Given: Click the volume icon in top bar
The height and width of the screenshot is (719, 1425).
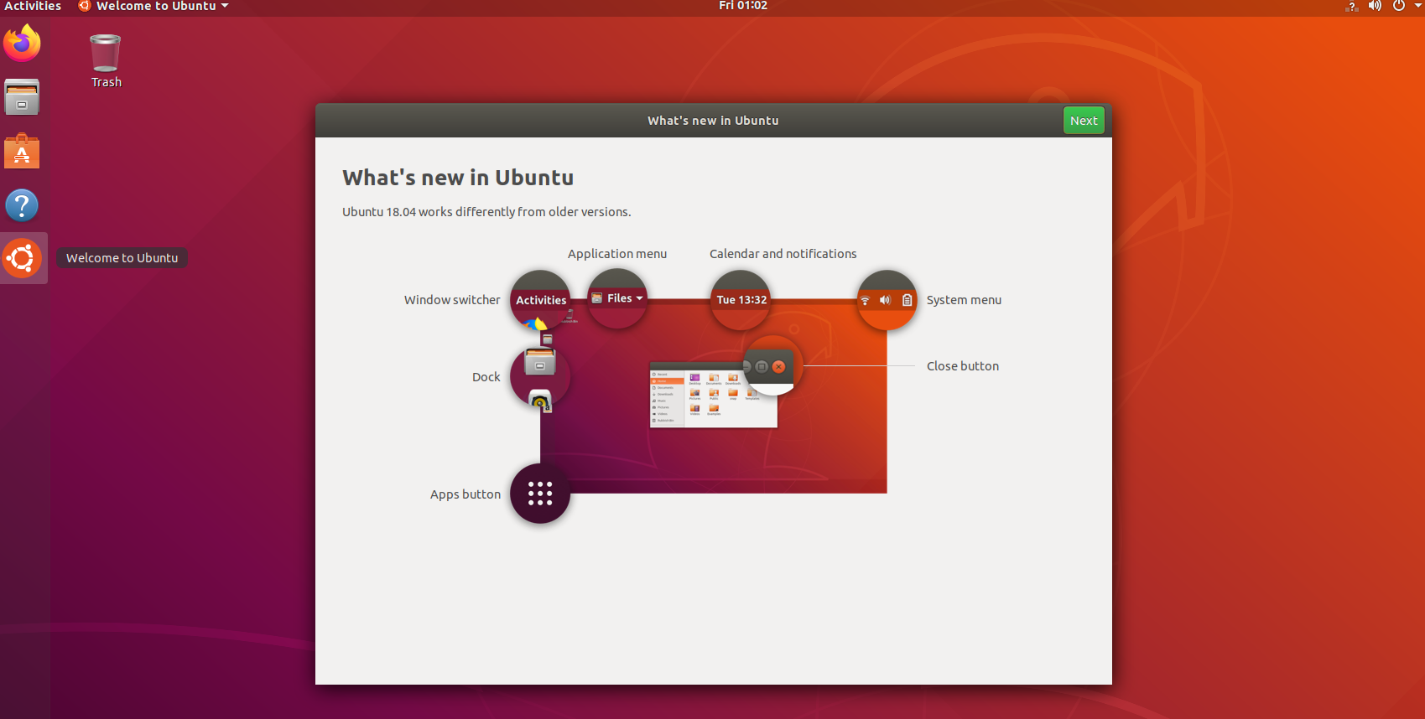Looking at the screenshot, I should click(1375, 6).
